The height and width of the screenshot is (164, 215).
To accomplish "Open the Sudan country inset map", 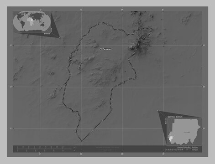I will (184, 131).
